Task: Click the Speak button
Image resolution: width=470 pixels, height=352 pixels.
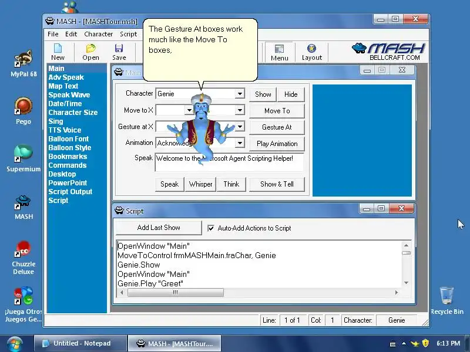Action: (x=169, y=184)
